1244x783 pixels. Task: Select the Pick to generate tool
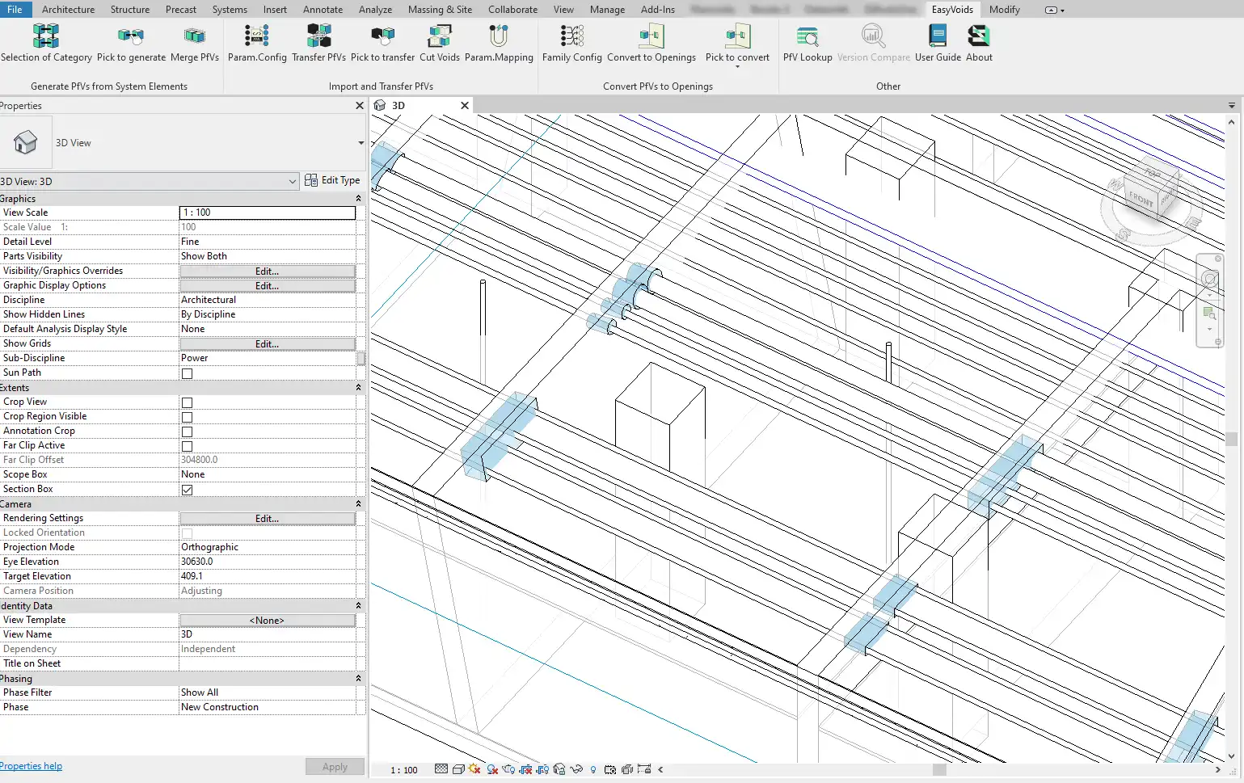pos(131,36)
